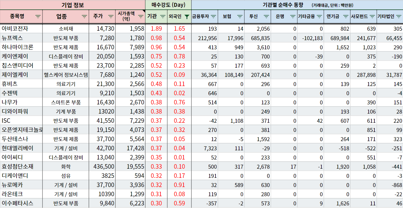Open the 시가총액 column filter
The image size is (403, 208).
141,17
